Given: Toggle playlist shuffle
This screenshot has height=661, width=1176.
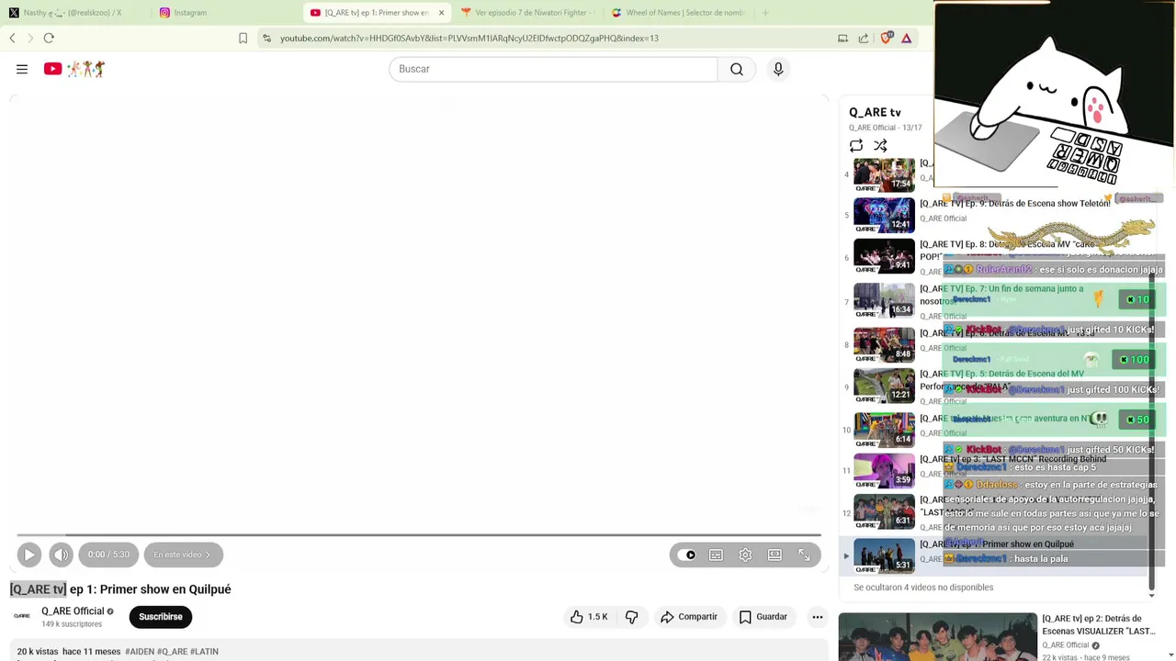Looking at the screenshot, I should click(880, 146).
